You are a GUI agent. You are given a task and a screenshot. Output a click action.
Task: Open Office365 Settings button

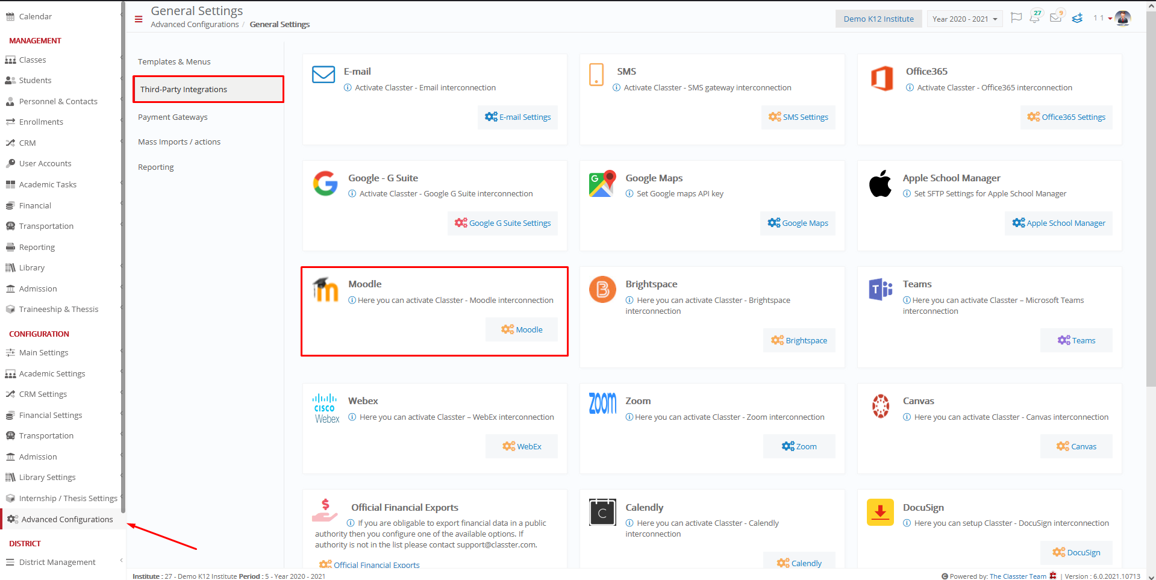(1066, 117)
